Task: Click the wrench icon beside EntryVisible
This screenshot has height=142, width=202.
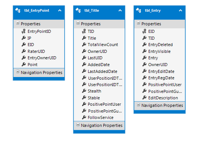Action: click(145, 51)
